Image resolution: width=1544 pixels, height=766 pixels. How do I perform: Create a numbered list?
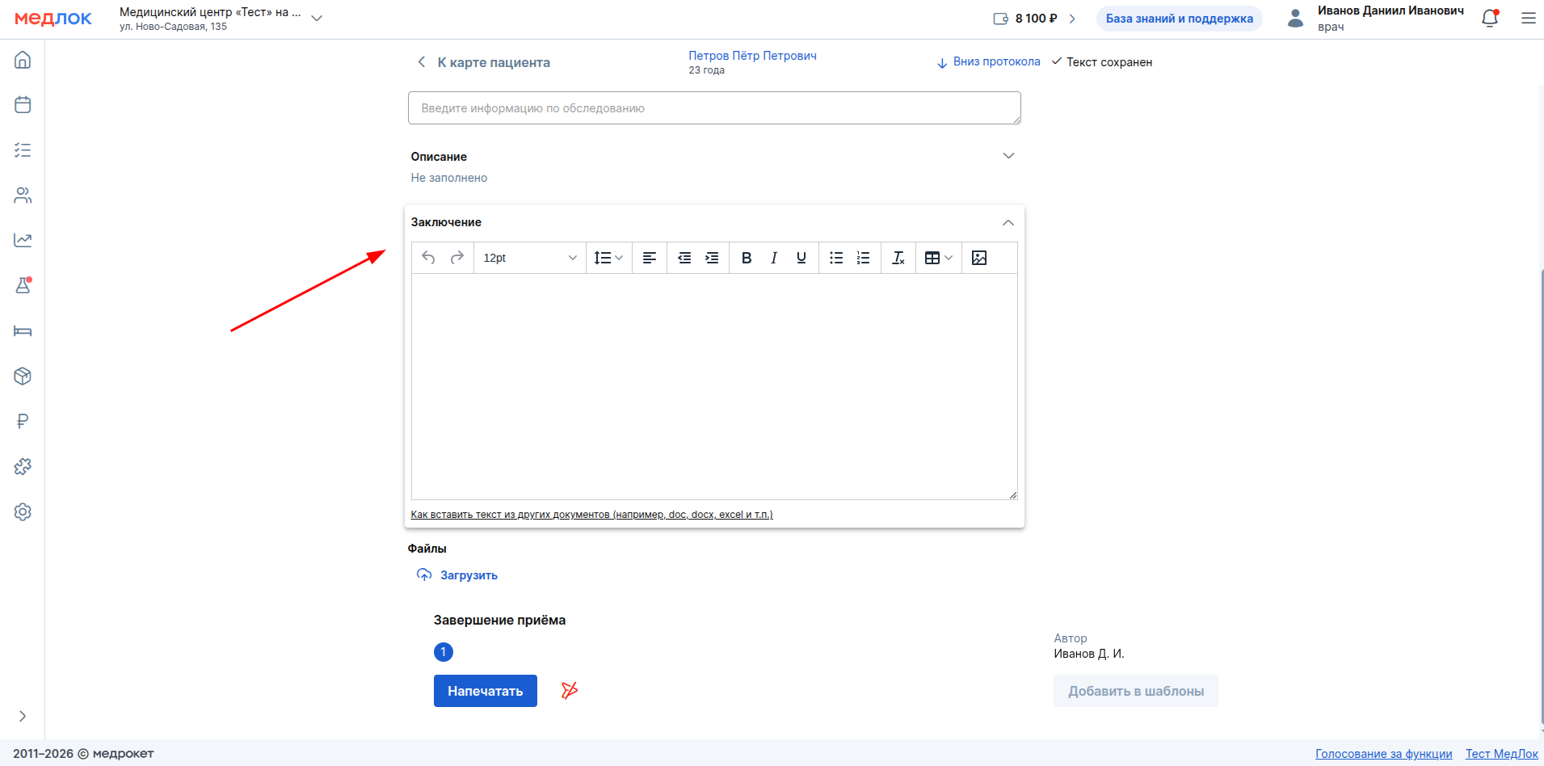click(864, 258)
